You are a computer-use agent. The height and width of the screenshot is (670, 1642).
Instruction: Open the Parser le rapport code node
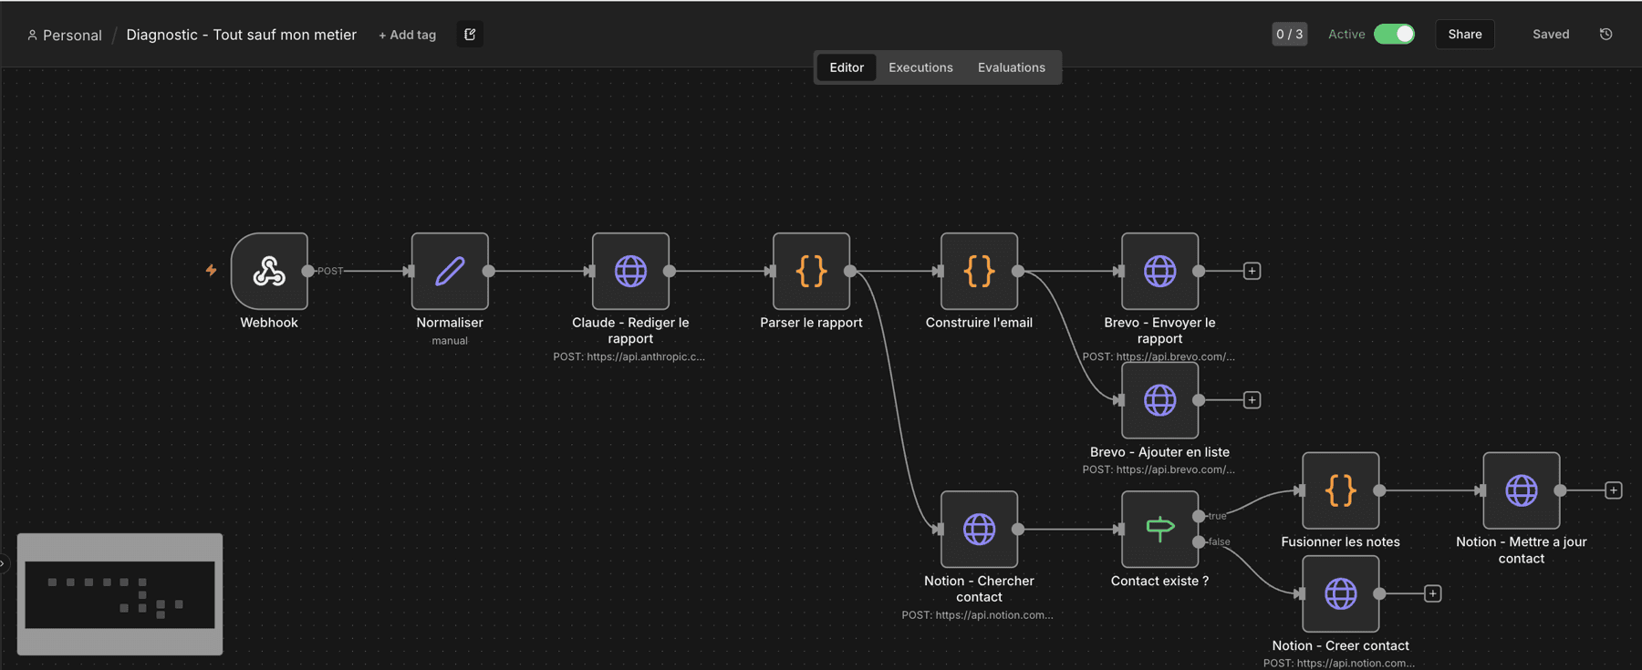click(x=811, y=271)
